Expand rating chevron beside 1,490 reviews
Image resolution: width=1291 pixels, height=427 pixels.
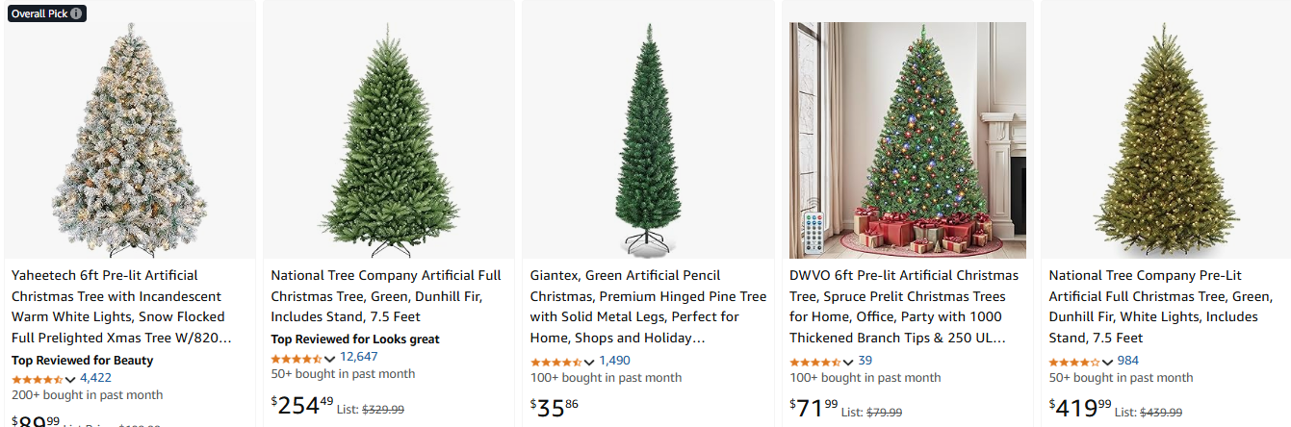(x=589, y=362)
